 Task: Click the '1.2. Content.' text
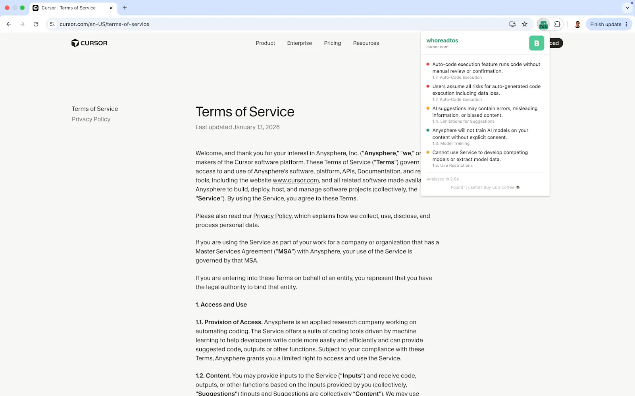coord(213,376)
